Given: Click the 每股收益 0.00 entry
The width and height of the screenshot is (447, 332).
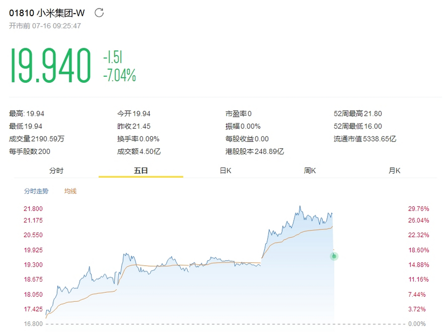Looking at the screenshot, I should [x=247, y=139].
